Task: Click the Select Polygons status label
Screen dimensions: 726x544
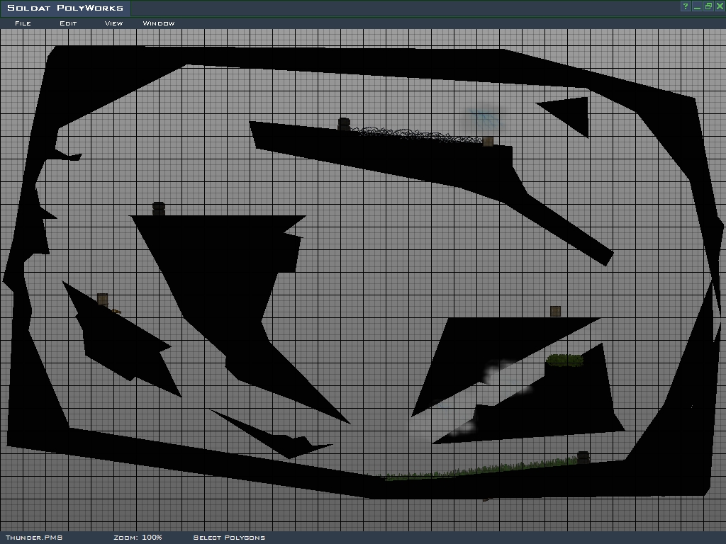Action: pos(229,538)
